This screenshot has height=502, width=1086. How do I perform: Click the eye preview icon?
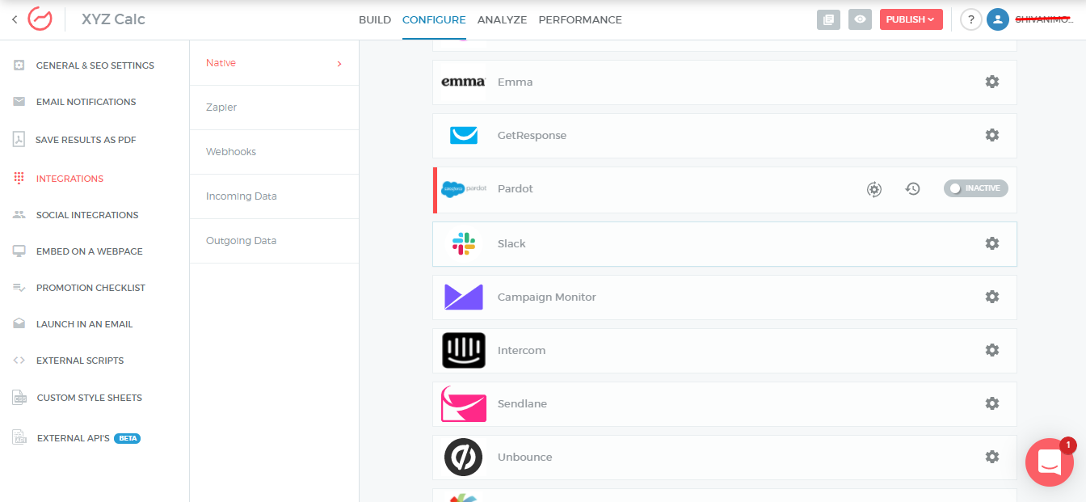860,19
